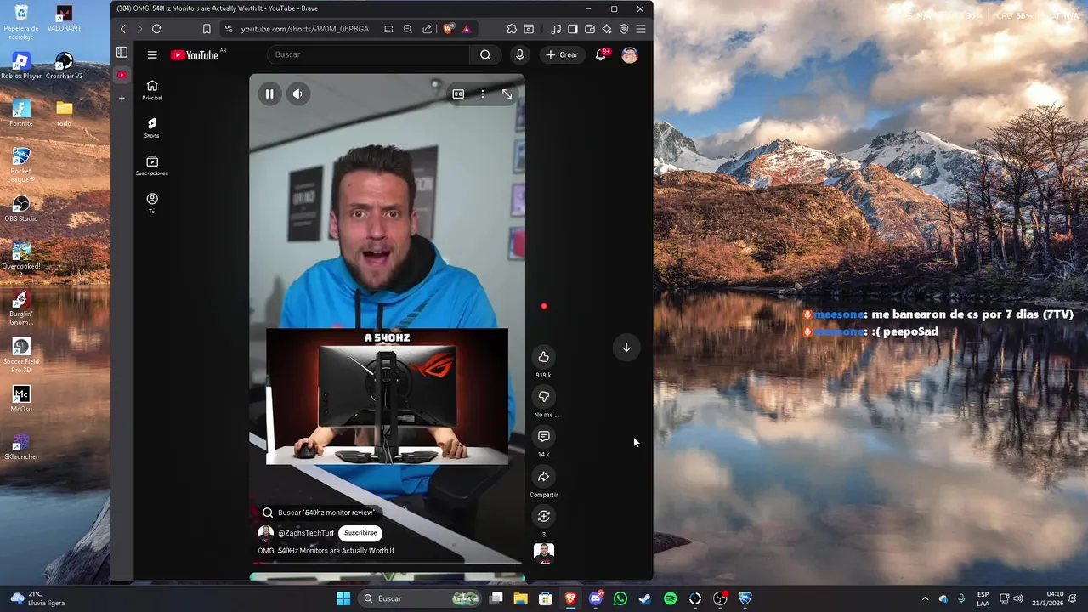The image size is (1088, 612).
Task: Click the zoom magnifier in address bar
Action: 408,29
